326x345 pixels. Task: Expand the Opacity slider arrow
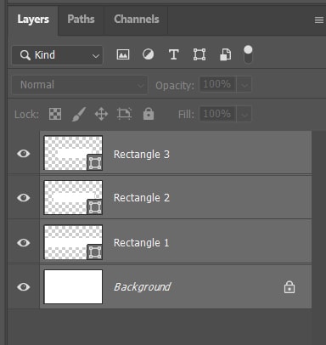(244, 85)
